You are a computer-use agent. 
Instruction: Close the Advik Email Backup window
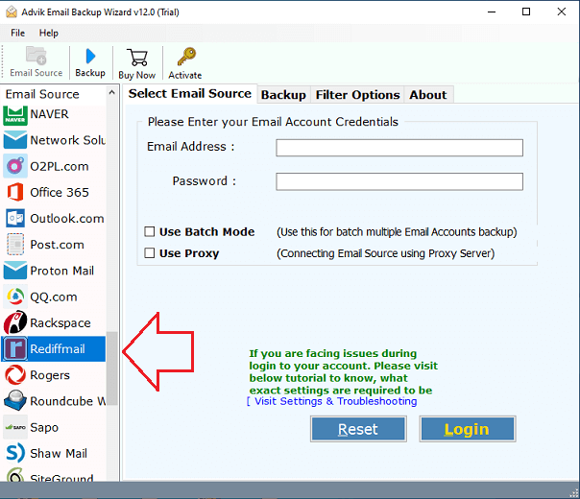561,12
